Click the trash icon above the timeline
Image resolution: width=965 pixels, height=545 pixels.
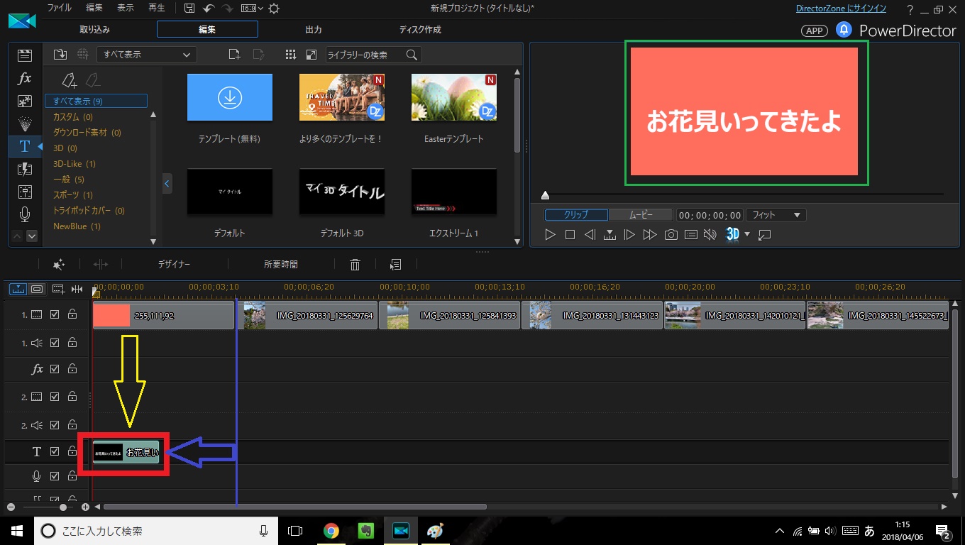pyautogui.click(x=355, y=265)
